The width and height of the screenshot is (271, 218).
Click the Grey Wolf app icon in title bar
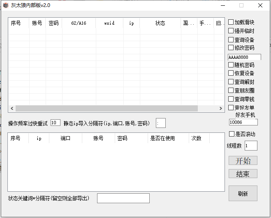coord(5,5)
